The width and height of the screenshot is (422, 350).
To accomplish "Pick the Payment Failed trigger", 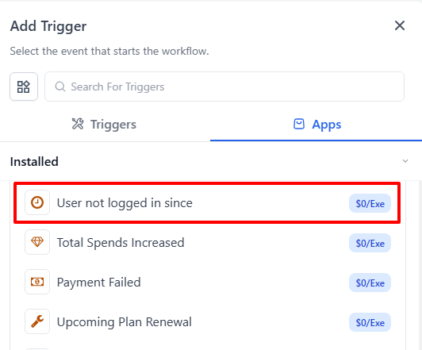I will point(207,282).
